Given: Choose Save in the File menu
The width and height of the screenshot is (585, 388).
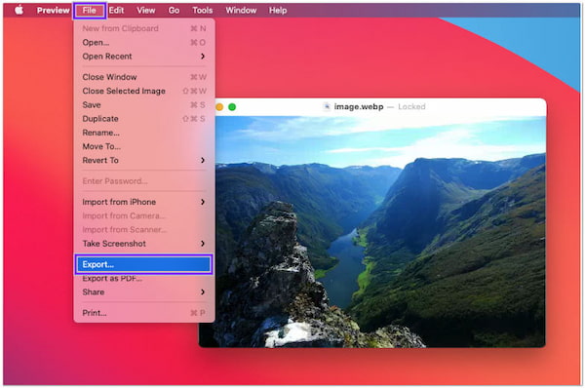Looking at the screenshot, I should pyautogui.click(x=144, y=105).
